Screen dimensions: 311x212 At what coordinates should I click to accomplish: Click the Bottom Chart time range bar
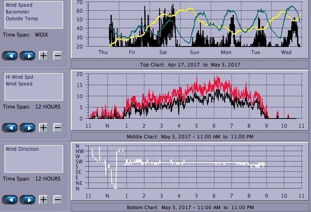190,207
